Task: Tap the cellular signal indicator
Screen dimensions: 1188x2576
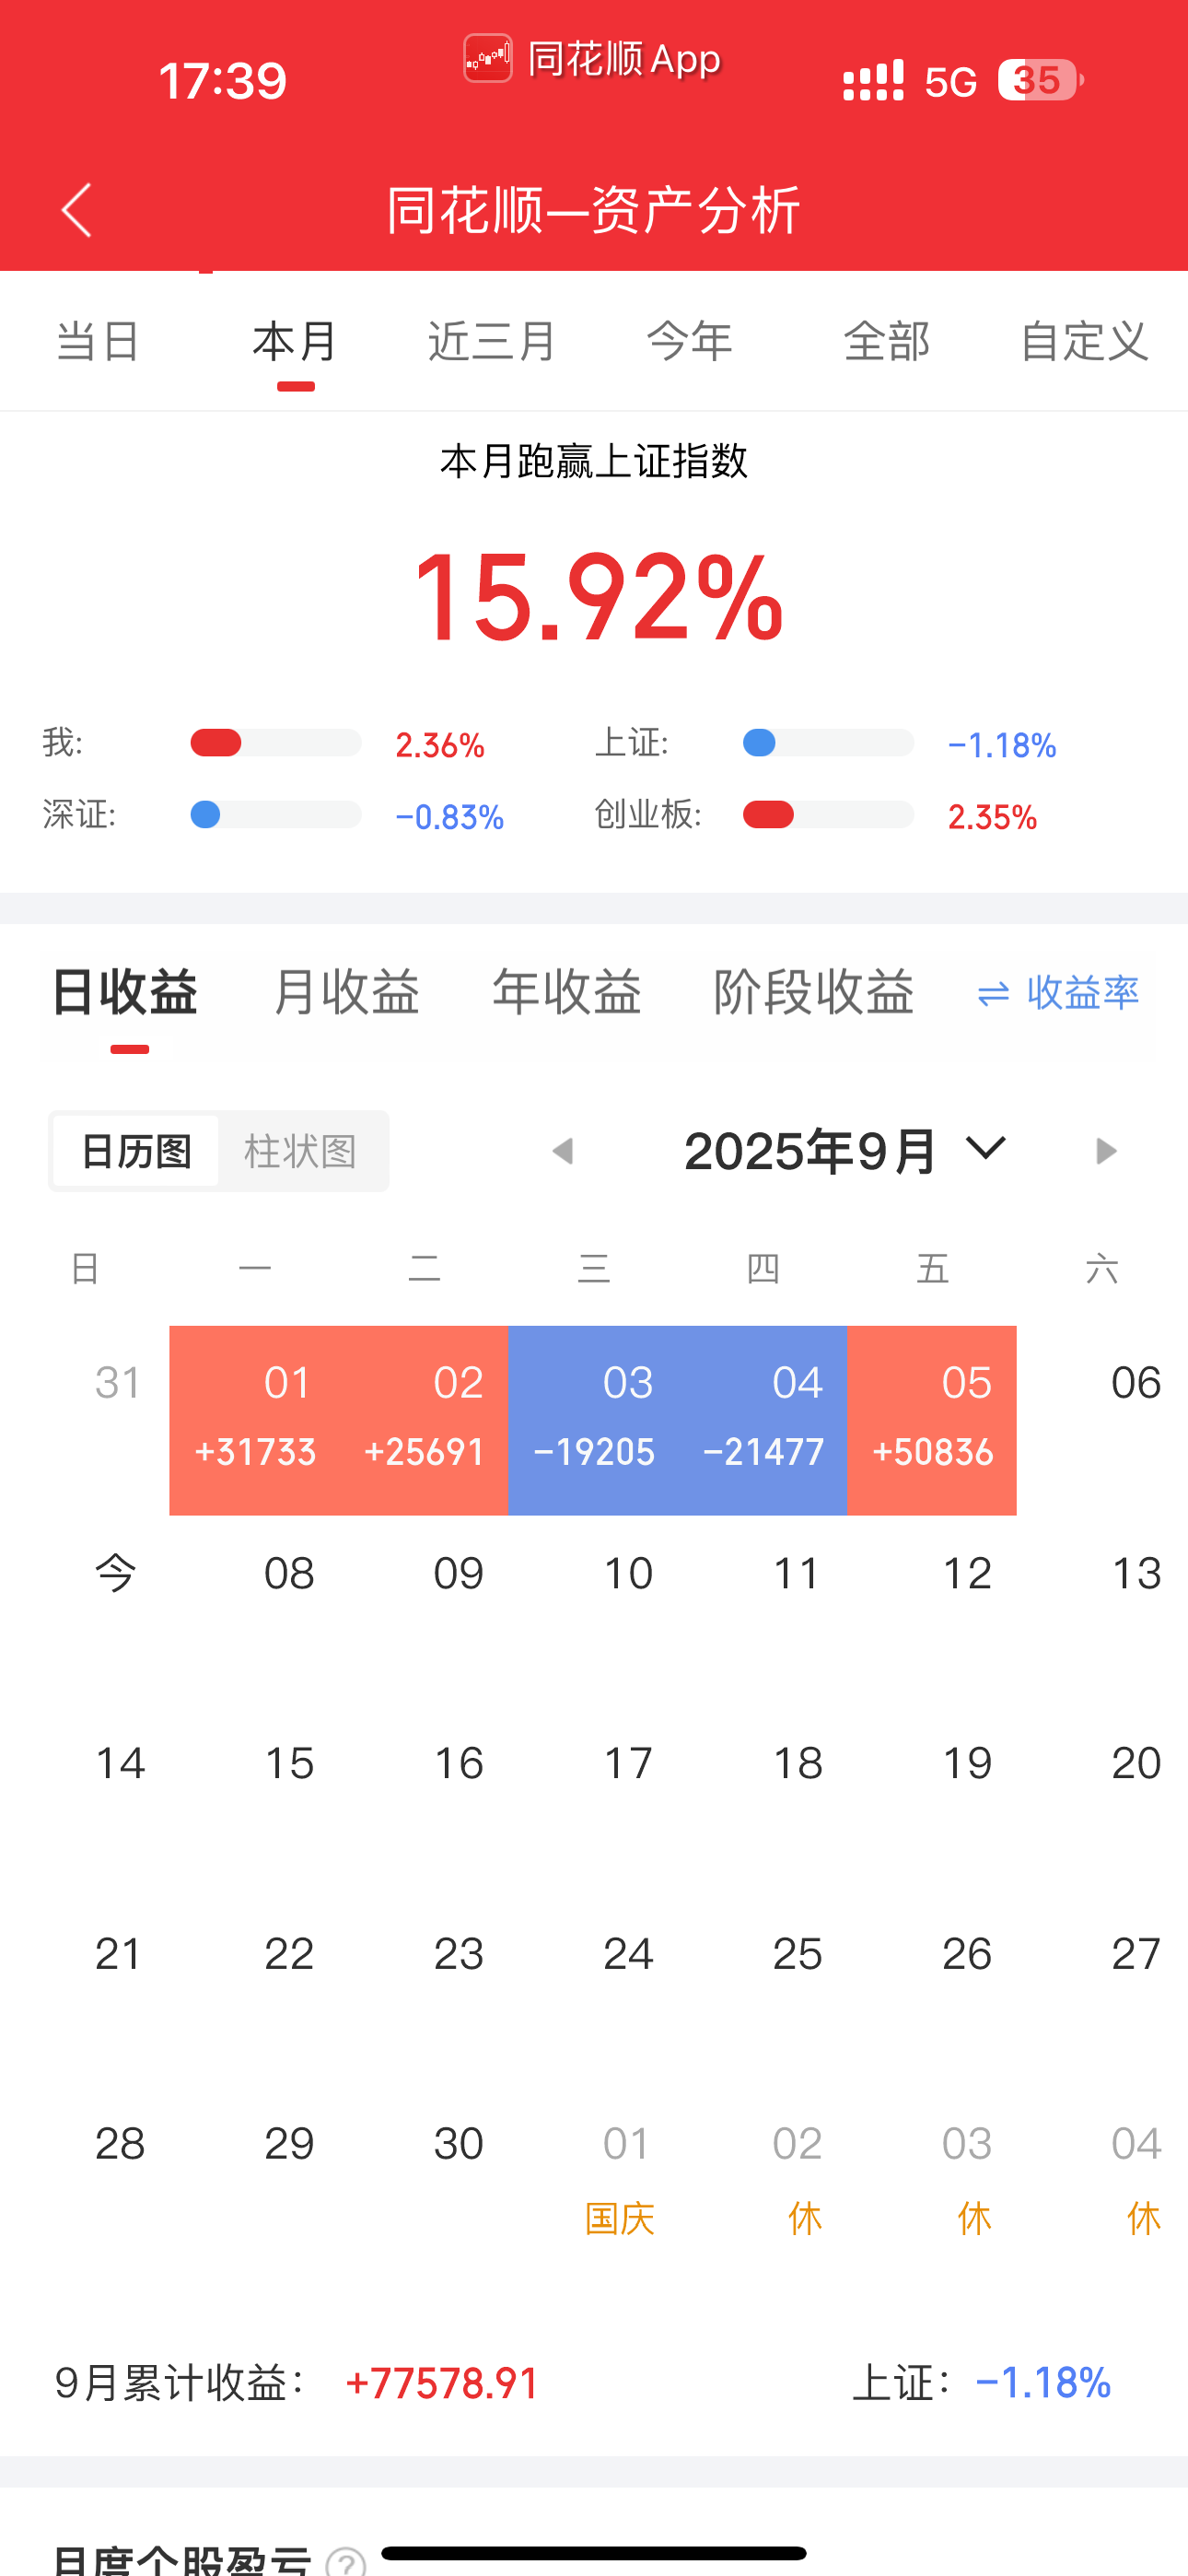Action: point(873,81)
